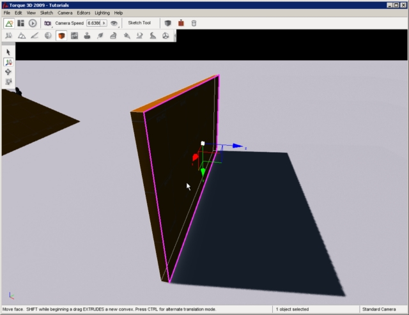Switch to the GUI Editor icon

point(20,23)
